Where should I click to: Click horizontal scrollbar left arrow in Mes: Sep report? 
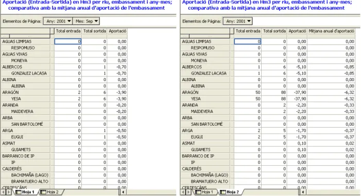pos(124,192)
